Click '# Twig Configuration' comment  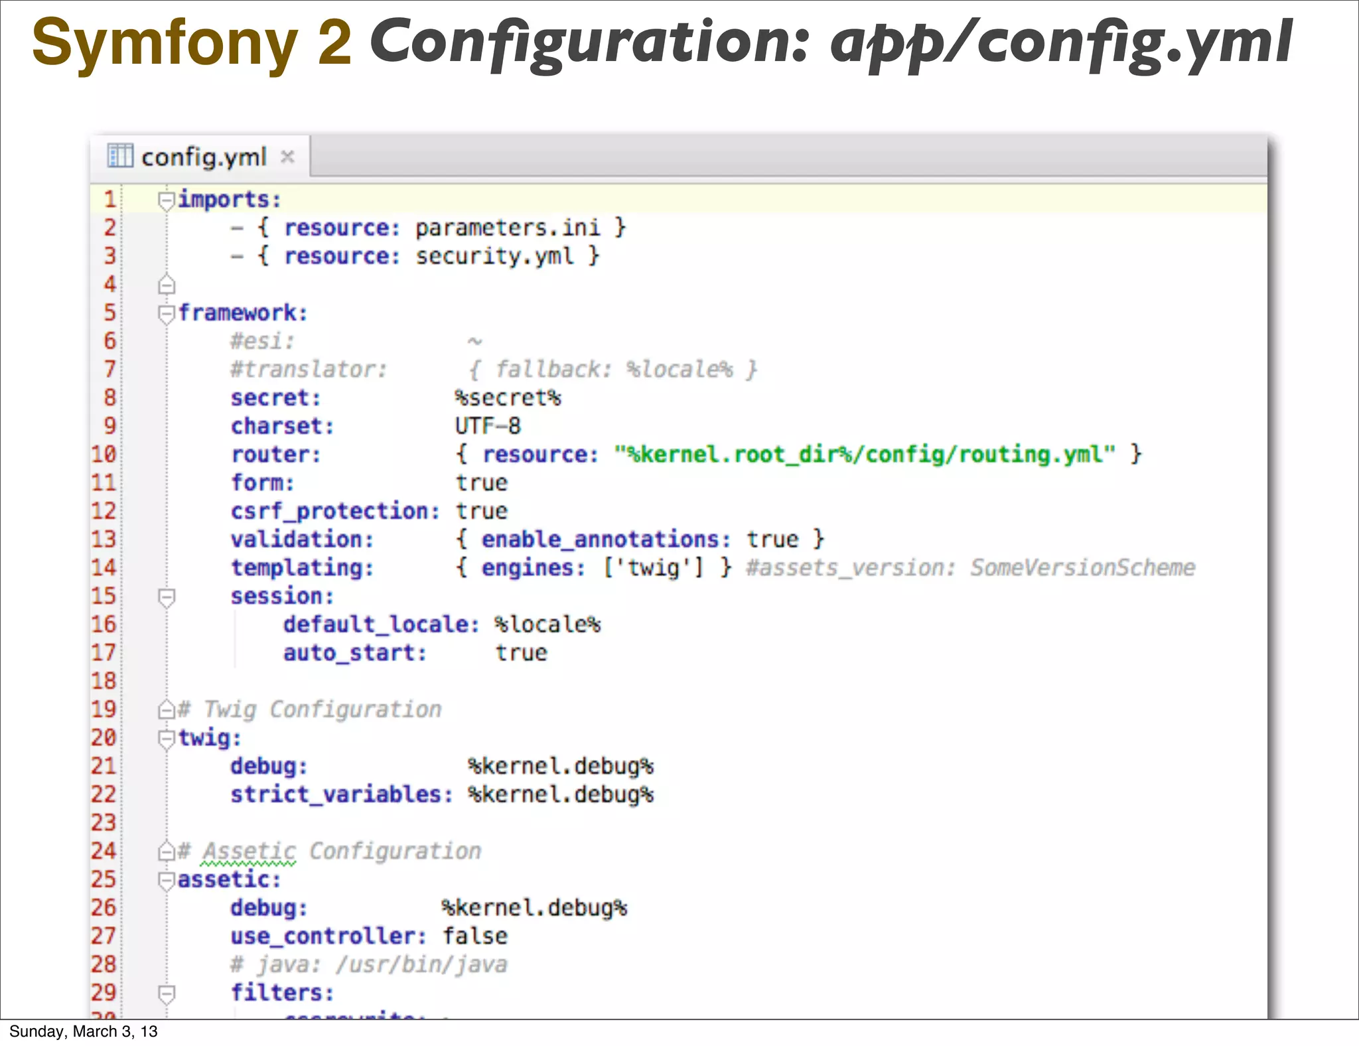[310, 710]
